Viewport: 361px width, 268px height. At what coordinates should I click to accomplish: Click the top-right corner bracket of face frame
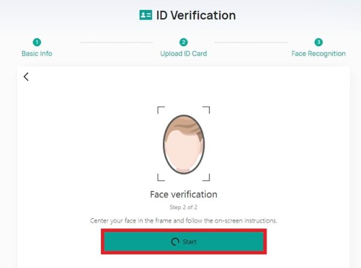(x=207, y=109)
